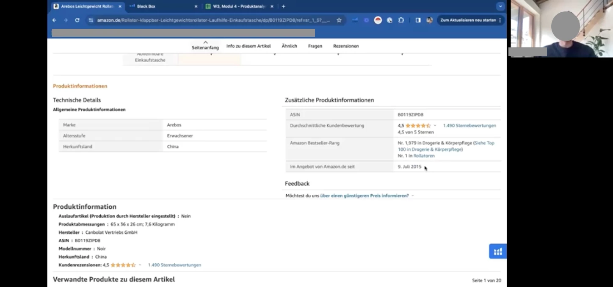Click the star rating beside Kundenrezensionen
613x287 pixels.
[123, 265]
